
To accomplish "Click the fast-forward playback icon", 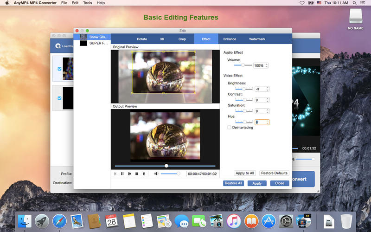I will (130, 174).
